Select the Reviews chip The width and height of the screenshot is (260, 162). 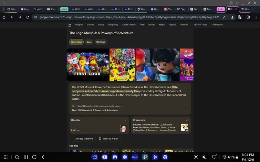(101, 42)
